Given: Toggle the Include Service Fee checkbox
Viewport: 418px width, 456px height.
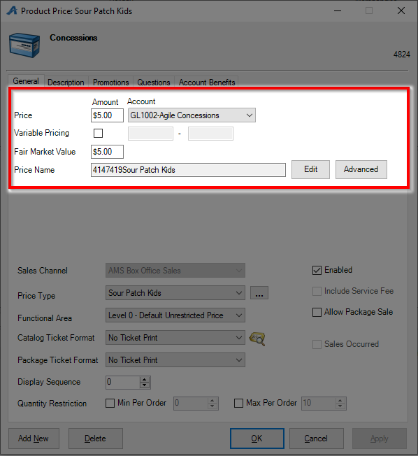Looking at the screenshot, I should tap(317, 291).
